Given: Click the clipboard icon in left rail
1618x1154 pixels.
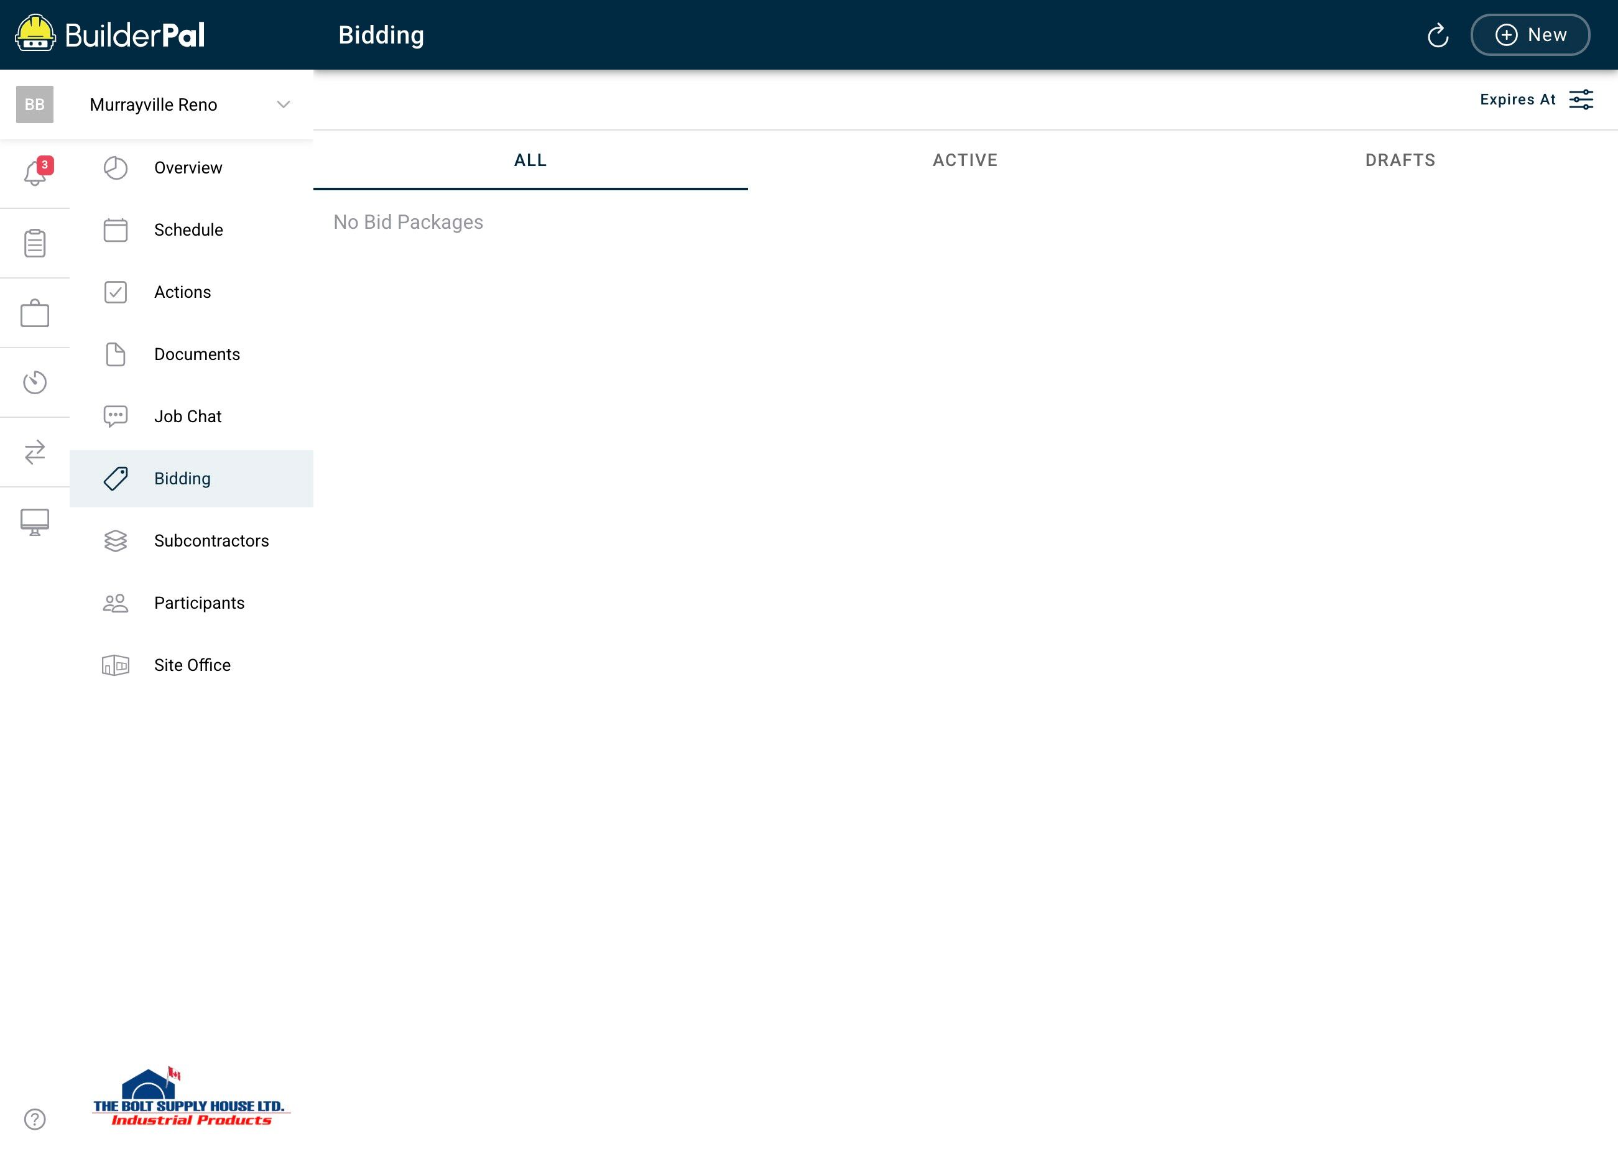Looking at the screenshot, I should (35, 243).
